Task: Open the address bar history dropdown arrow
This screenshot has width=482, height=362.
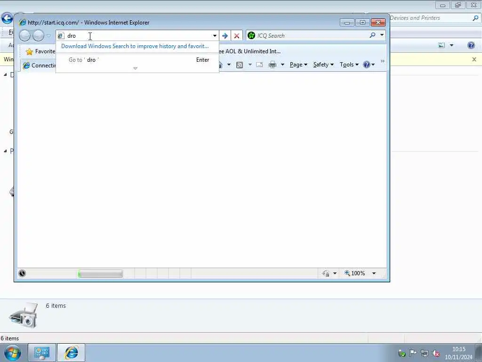Action: click(x=215, y=36)
